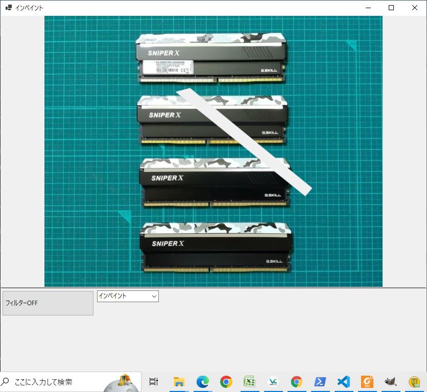Open Visual Studio Code from the taskbar

(343, 382)
